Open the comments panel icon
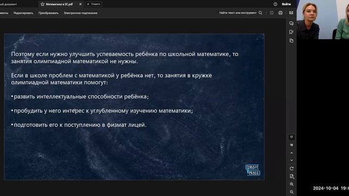 tap(291, 23)
